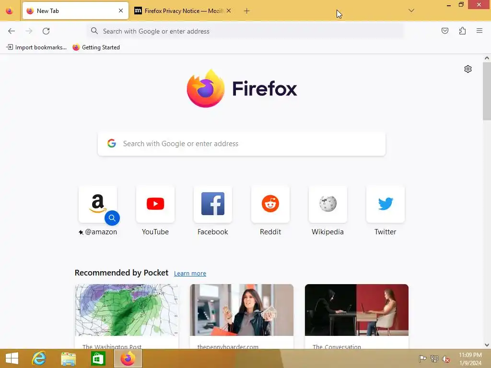Click the new tab plus button

[247, 11]
